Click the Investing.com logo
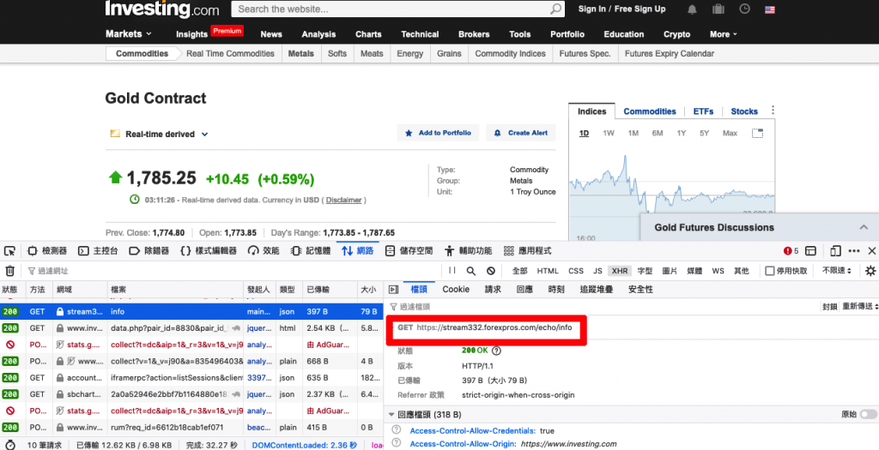 pyautogui.click(x=162, y=9)
